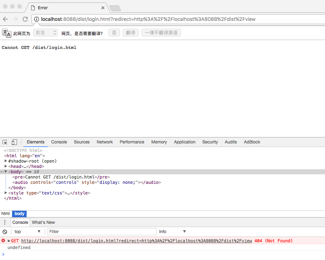This screenshot has width=325, height=260.
Task: Select the inspect element tool icon
Action: click(5, 141)
